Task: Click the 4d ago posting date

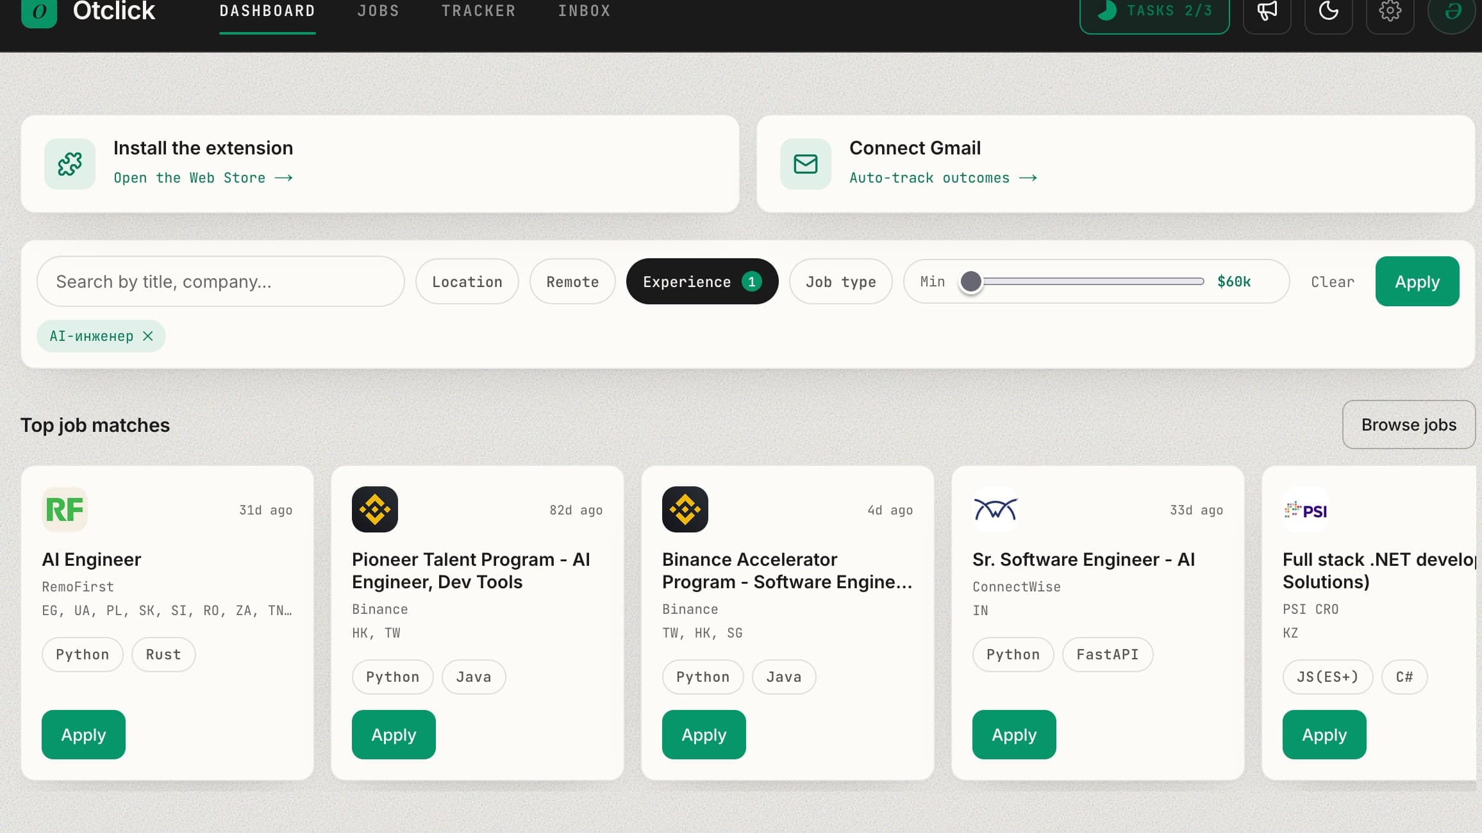Action: pos(890,510)
